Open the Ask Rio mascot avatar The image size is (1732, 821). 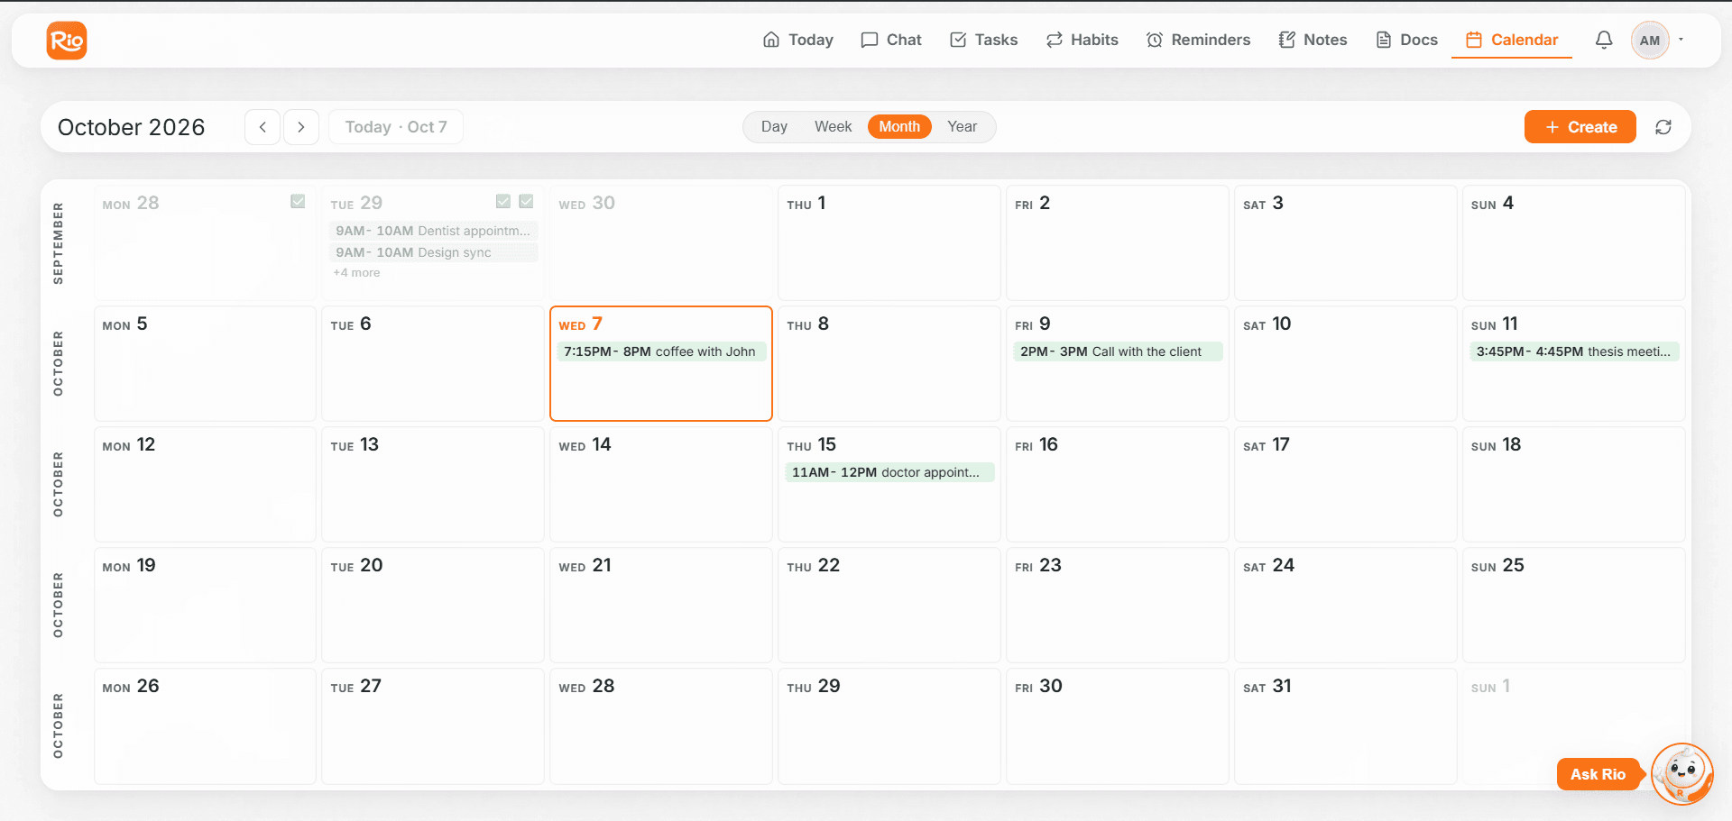coord(1681,773)
